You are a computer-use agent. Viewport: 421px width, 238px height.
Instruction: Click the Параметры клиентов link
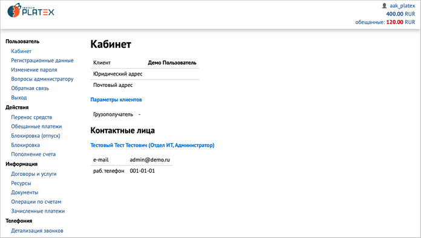[x=116, y=100]
